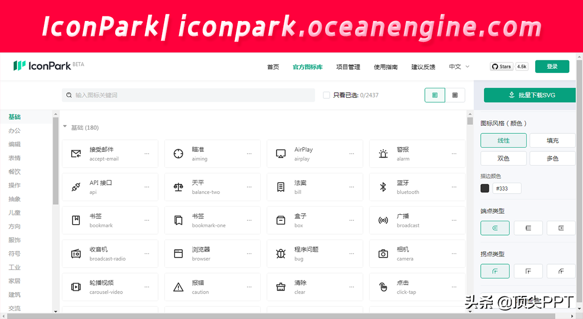Screen dimensions: 583x319
Task: Click the dark stroke color swatch
Action: [x=485, y=188]
